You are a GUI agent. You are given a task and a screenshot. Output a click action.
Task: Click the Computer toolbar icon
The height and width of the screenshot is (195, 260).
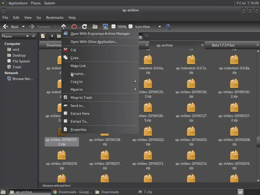point(105,27)
